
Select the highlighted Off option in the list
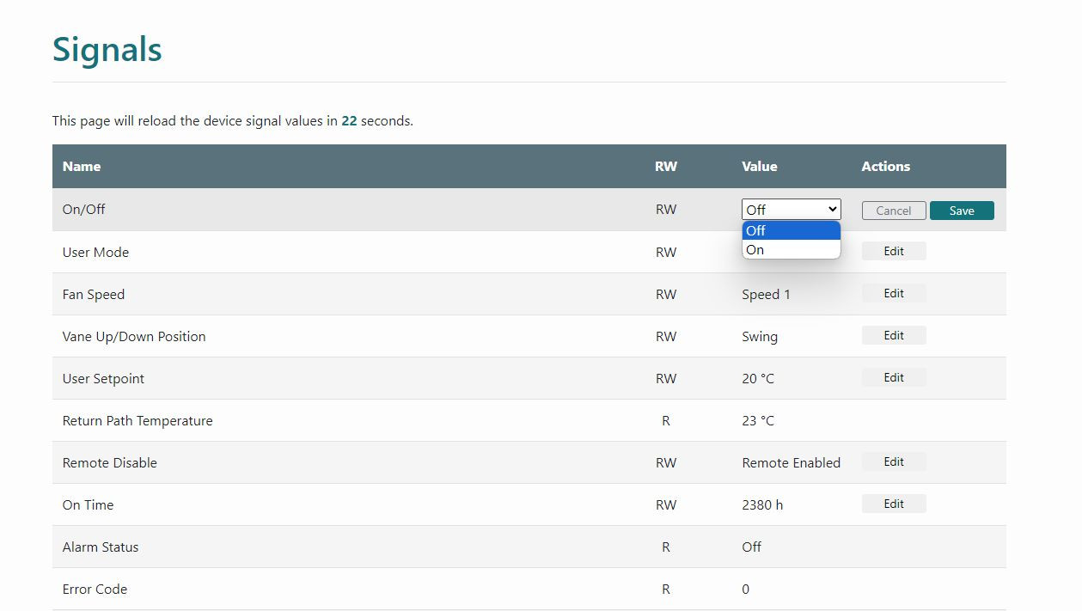[791, 230]
